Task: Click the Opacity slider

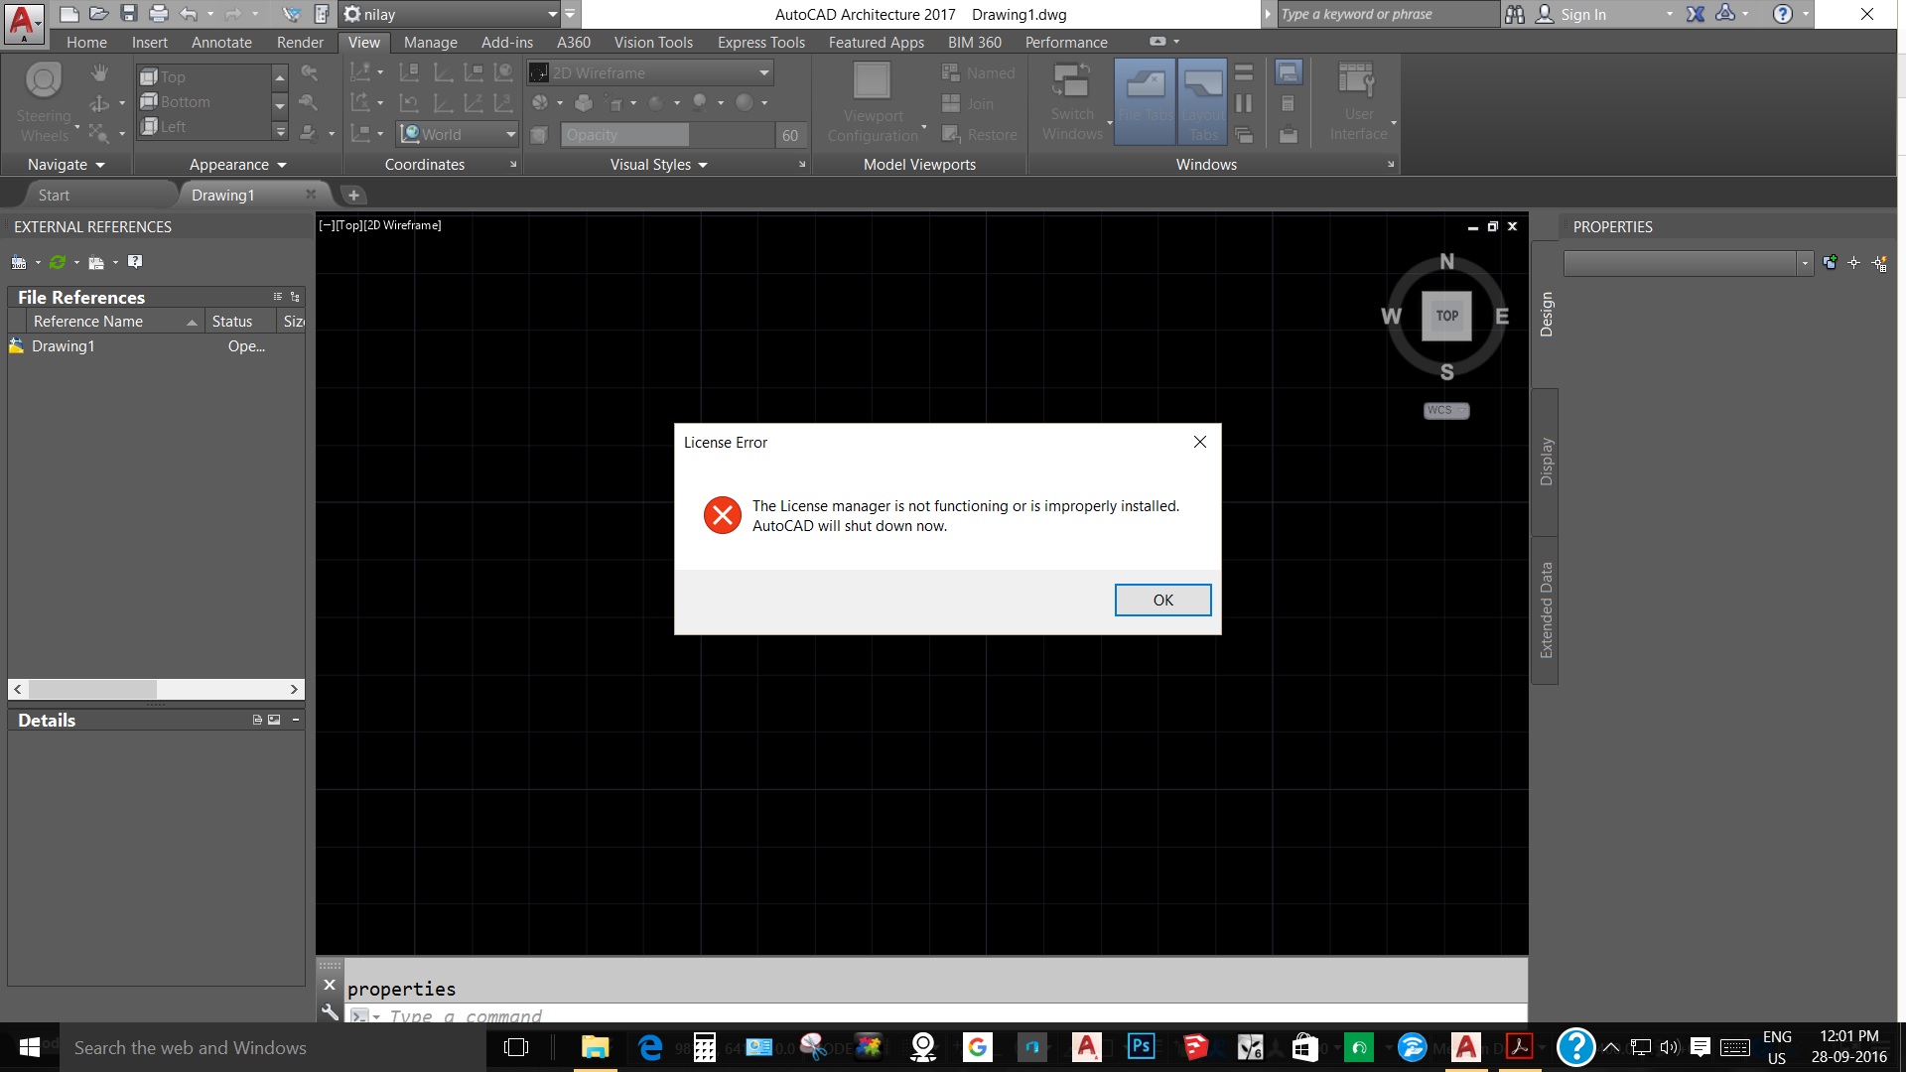Action: tap(667, 135)
